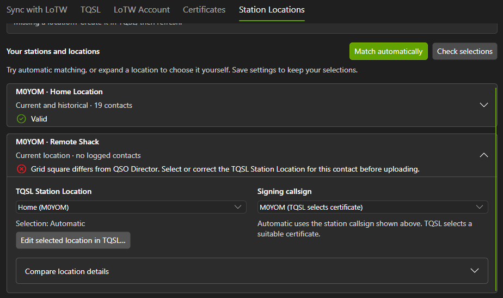Collapse the M0YOM Remote Shack chevron
This screenshot has height=298, width=503.
point(484,155)
